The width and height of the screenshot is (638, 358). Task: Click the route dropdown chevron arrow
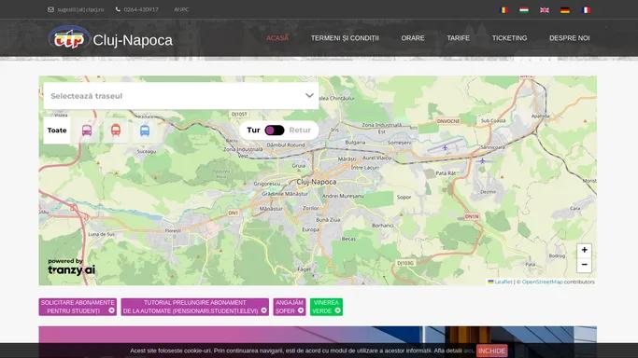click(x=309, y=96)
